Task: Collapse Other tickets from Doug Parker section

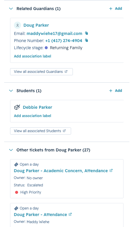Action: 11,150
